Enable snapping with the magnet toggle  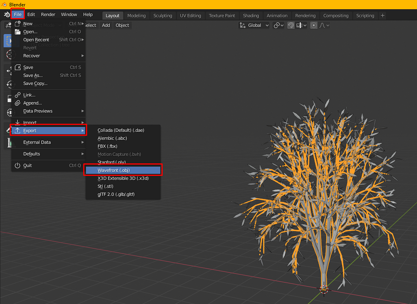[291, 25]
